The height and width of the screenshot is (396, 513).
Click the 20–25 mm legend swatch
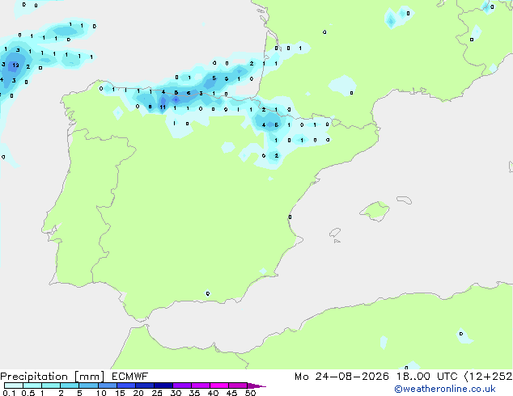[144, 385]
